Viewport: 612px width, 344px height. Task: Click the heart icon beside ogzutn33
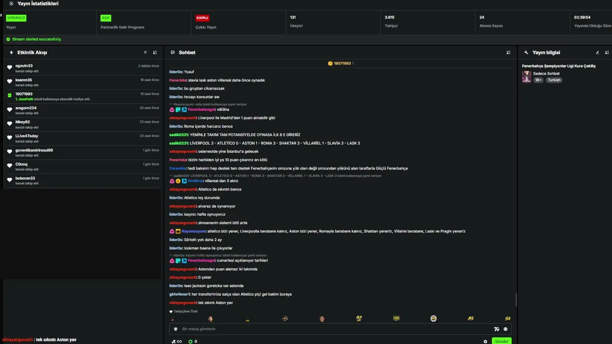click(10, 68)
